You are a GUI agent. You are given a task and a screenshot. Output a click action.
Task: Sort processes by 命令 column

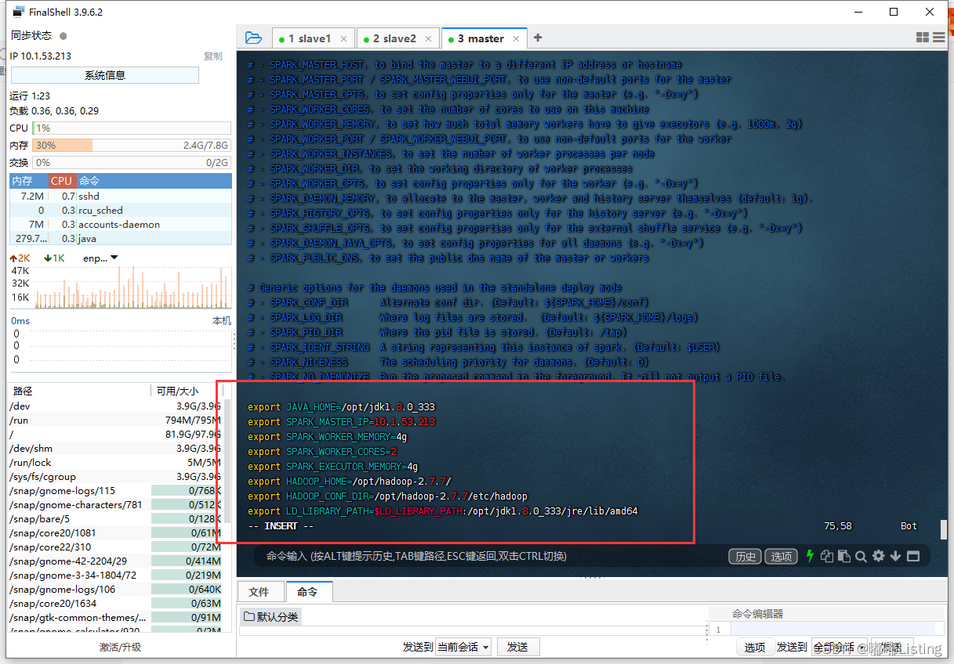click(154, 181)
